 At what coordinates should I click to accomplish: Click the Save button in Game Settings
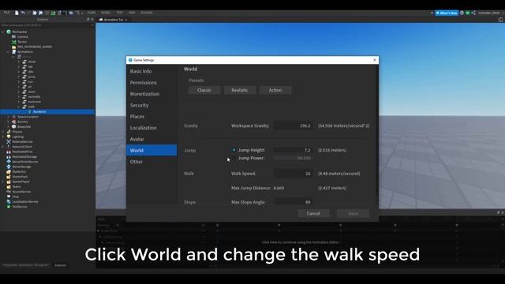click(353, 214)
